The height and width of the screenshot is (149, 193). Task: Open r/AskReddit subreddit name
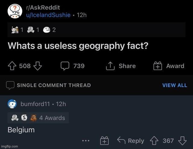tap(43, 7)
